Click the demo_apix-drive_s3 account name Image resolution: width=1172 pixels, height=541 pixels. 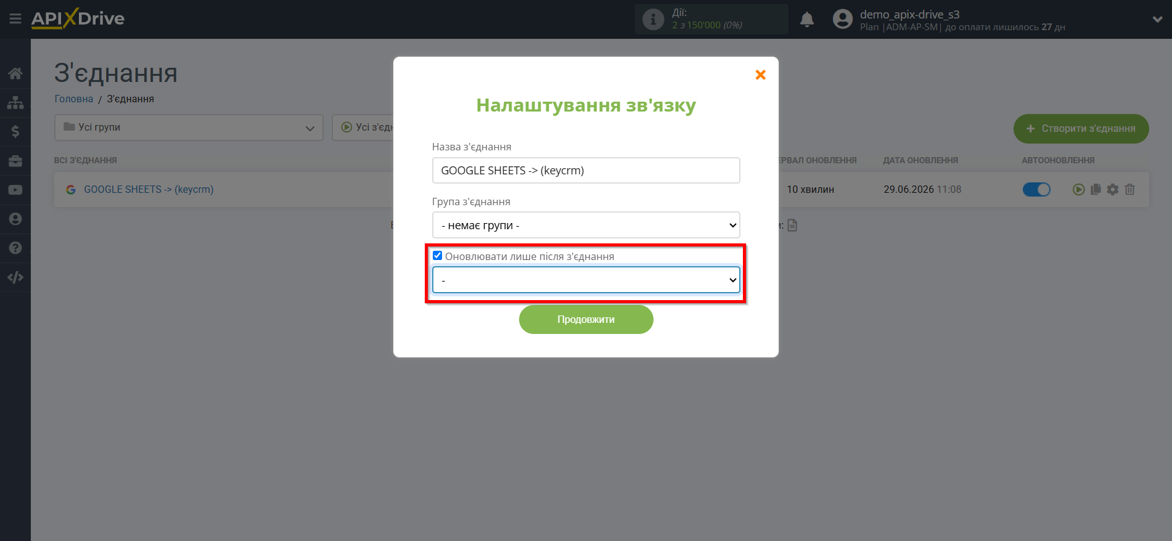pos(909,14)
